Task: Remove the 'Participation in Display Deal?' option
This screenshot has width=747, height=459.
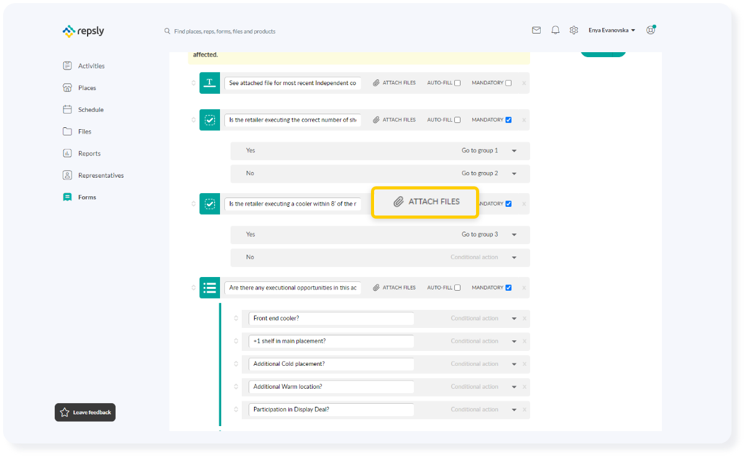Action: [x=524, y=409]
